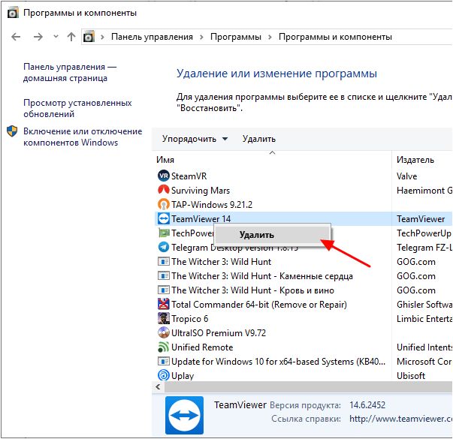Select the Surviving Mars entry
Screen dimensions: 453x439
point(201,190)
